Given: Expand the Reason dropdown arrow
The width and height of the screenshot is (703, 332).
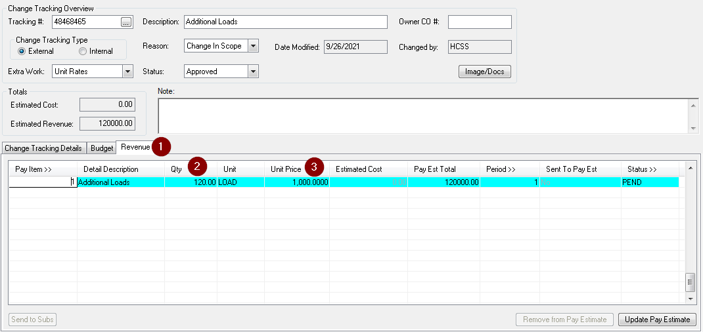Looking at the screenshot, I should [254, 46].
